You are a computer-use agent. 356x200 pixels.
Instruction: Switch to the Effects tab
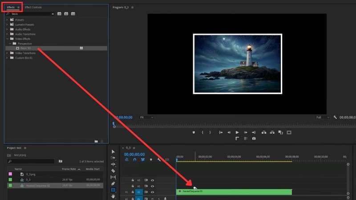[11, 7]
